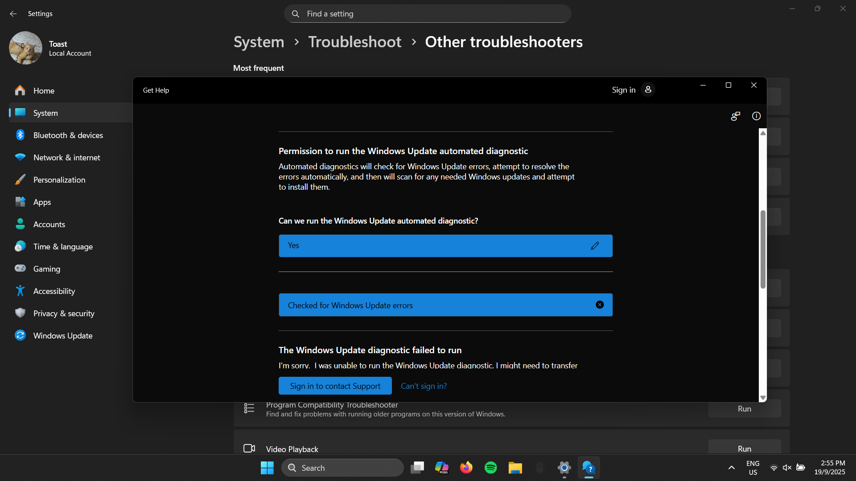This screenshot has height=481, width=856.
Task: Open Windows Update in the sidebar
Action: 62,335
